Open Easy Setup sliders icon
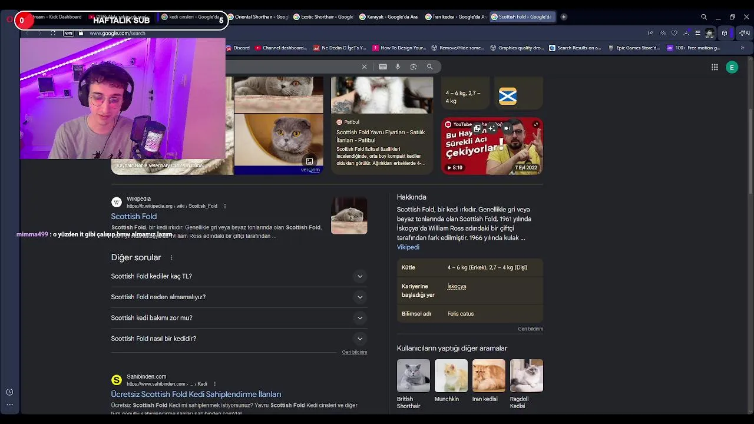Screen dimensions: 754x424 pos(697,33)
